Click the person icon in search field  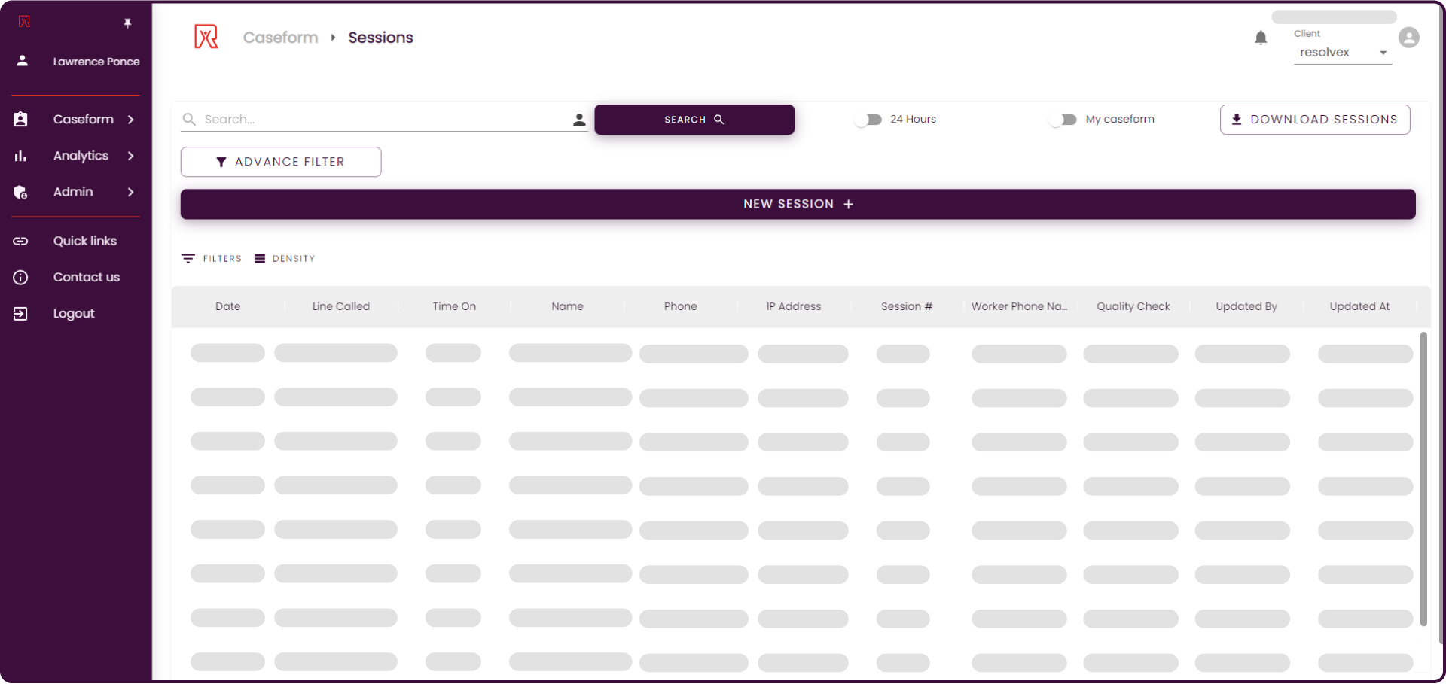coord(578,120)
